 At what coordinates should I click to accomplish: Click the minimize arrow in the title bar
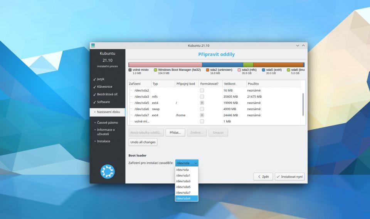point(298,46)
